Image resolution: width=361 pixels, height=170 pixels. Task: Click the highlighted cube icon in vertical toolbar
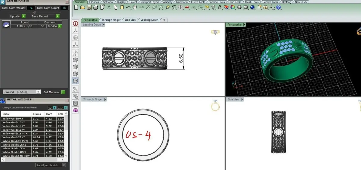[x=76, y=81]
